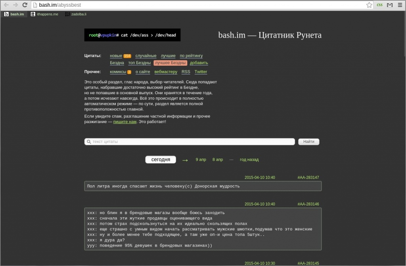Click the CSS extension icon
This screenshot has height=266, width=406.
379,5
